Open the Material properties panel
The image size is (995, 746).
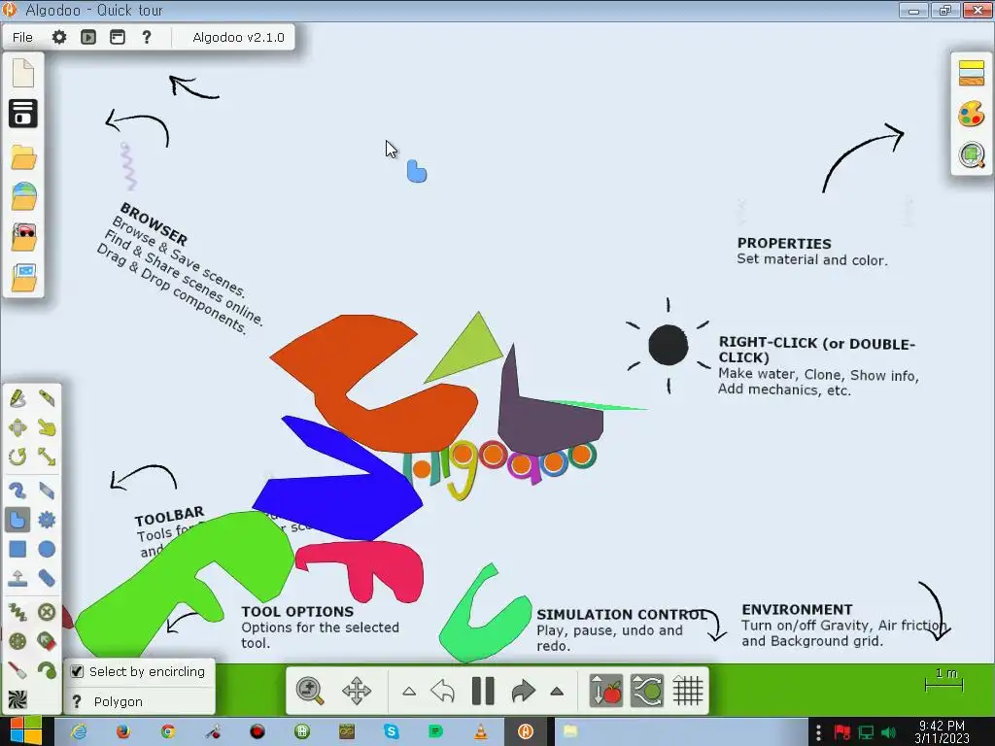(x=972, y=73)
